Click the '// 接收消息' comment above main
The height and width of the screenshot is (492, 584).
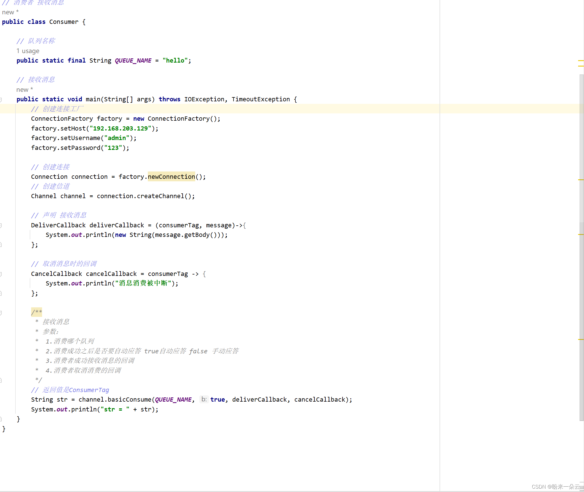pyautogui.click(x=36, y=80)
